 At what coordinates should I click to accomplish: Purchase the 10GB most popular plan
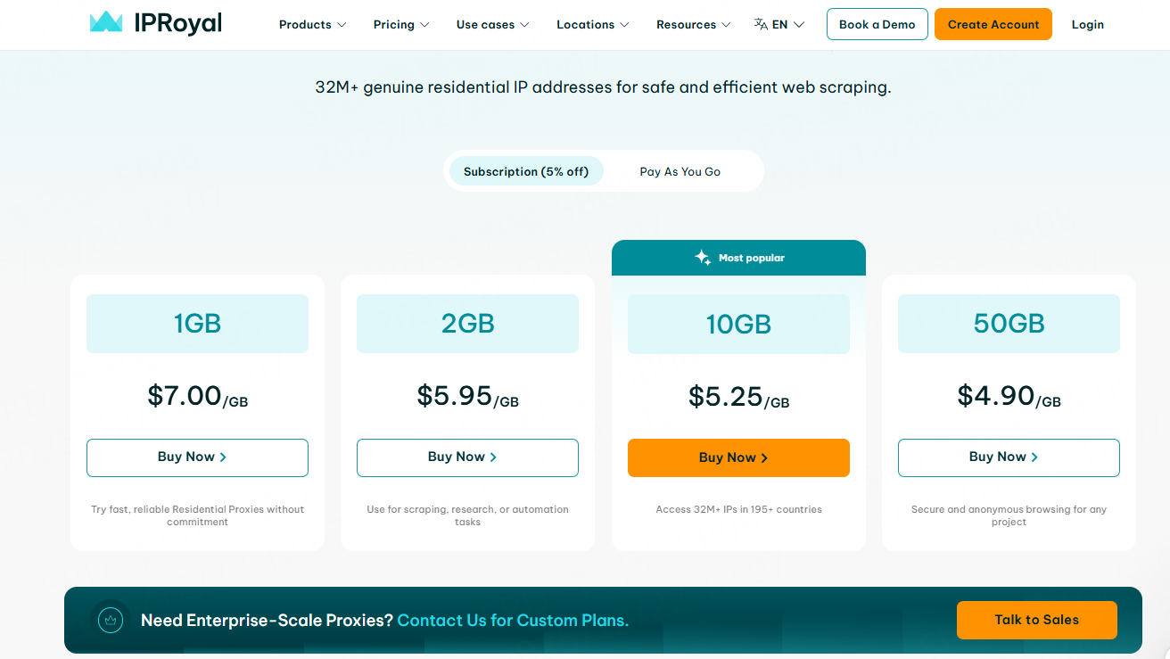tap(738, 458)
